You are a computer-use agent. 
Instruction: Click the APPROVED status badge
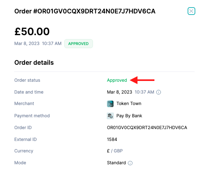(78, 43)
